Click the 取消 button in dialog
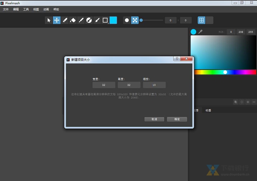This screenshot has width=257, height=181. pos(154,119)
